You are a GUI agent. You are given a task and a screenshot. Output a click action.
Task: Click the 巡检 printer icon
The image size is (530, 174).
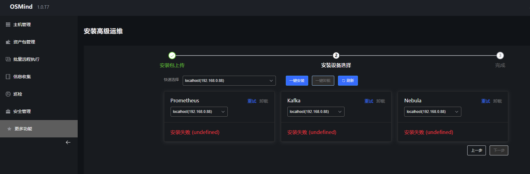[x=8, y=94]
